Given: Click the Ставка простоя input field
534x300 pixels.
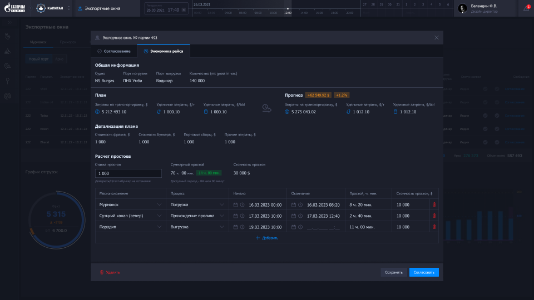Looking at the screenshot, I should point(128,173).
